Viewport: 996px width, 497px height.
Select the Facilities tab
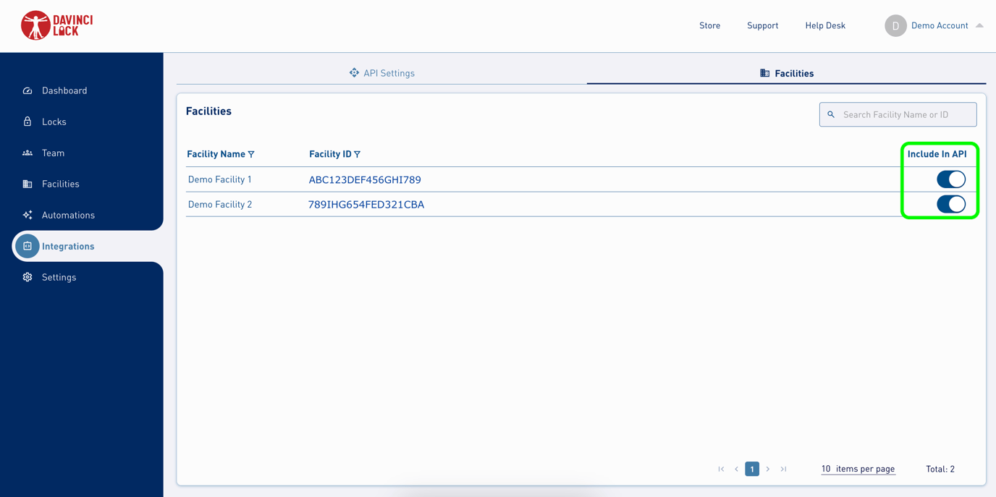[786, 72]
